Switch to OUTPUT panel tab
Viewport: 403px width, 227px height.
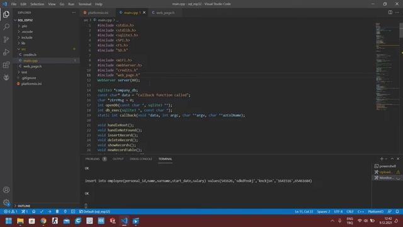click(118, 159)
